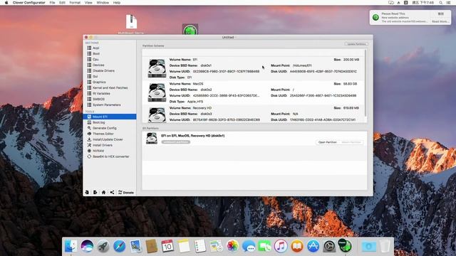This screenshot has height=256, width=456.
Task: Select the Recovery HD disk thumbnail
Action: [157, 114]
